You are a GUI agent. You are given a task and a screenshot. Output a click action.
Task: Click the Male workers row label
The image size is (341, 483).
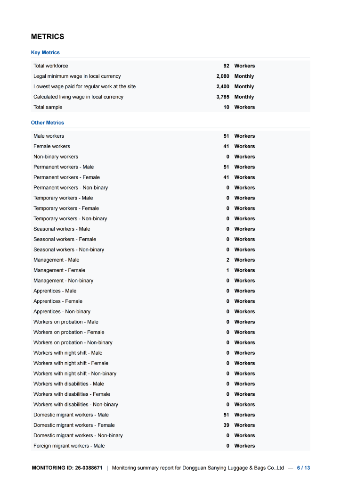point(49,136)
